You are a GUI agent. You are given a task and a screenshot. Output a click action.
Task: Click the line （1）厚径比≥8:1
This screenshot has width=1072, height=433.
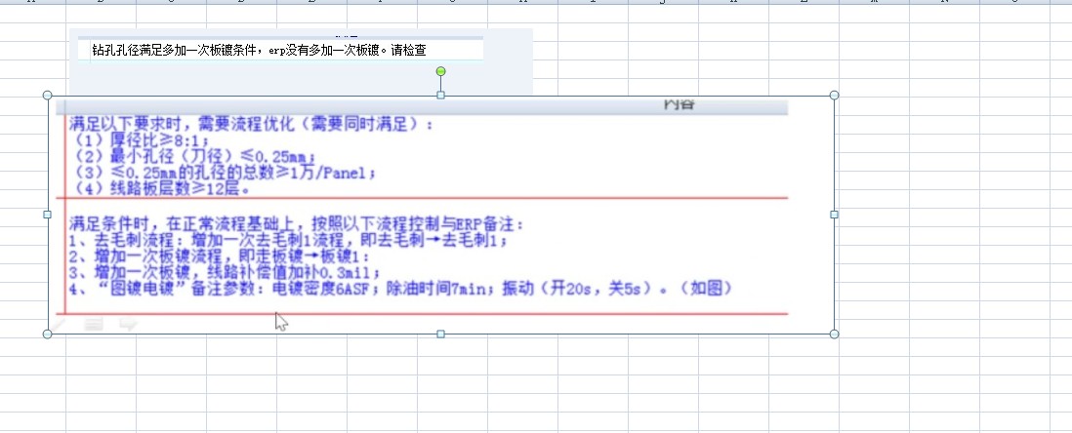click(x=142, y=140)
